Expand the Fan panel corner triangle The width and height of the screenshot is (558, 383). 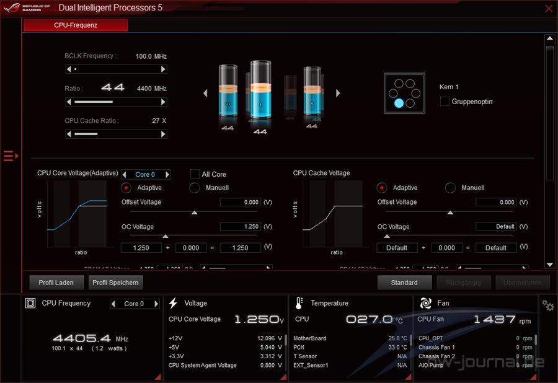click(x=533, y=377)
